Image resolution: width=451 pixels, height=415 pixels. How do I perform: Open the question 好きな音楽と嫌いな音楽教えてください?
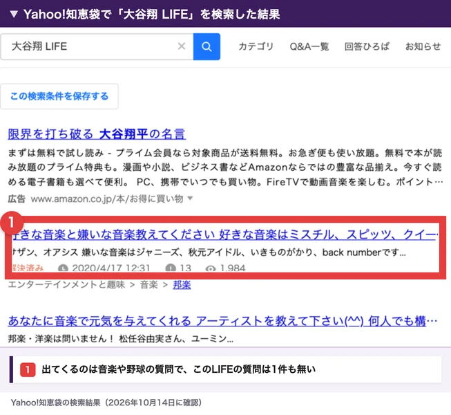225,234
